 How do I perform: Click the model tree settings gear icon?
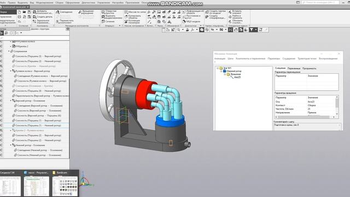(x=68, y=29)
